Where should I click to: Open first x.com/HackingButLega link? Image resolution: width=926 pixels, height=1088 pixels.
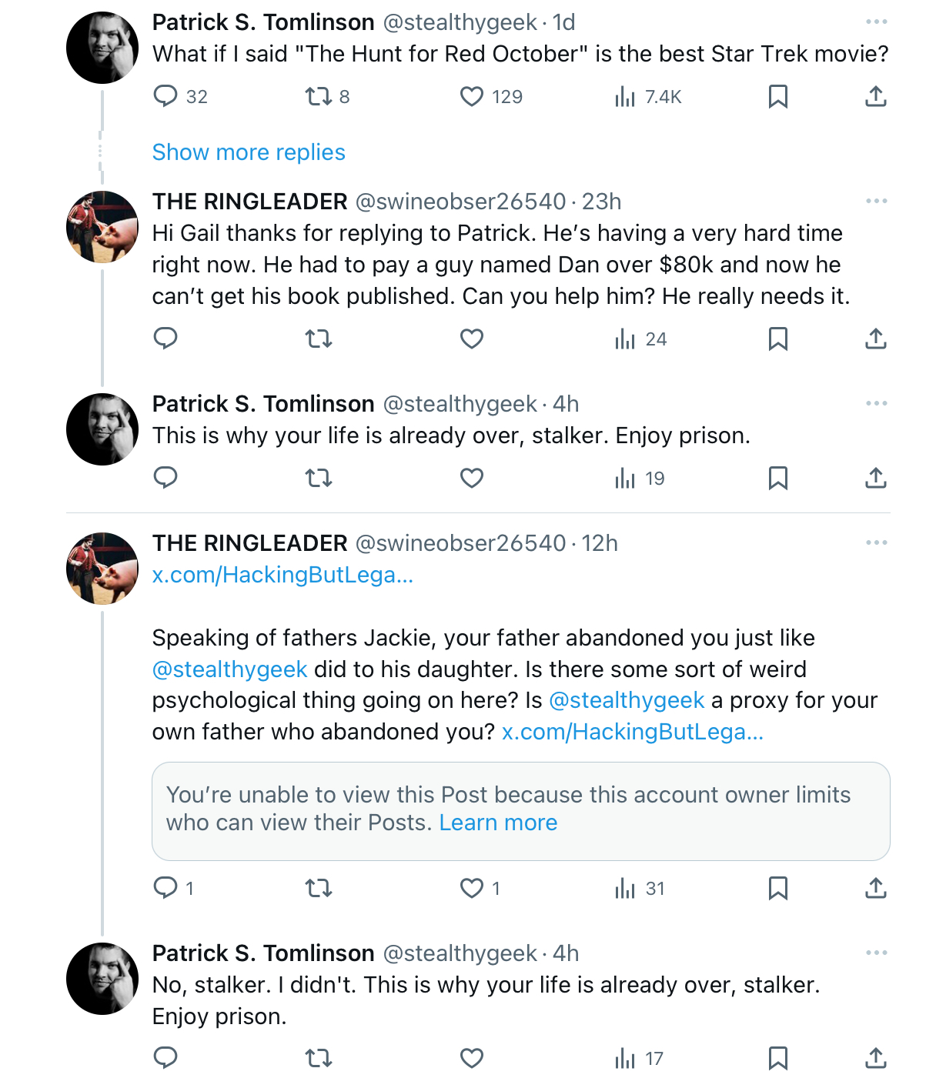tap(282, 575)
